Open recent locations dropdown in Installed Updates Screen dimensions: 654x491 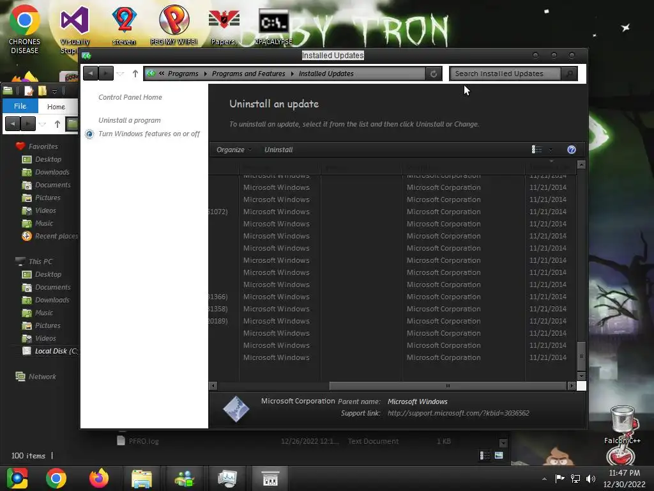pos(121,74)
